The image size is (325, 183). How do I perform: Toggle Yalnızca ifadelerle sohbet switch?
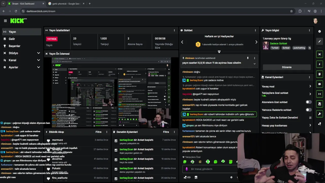[x=308, y=110]
